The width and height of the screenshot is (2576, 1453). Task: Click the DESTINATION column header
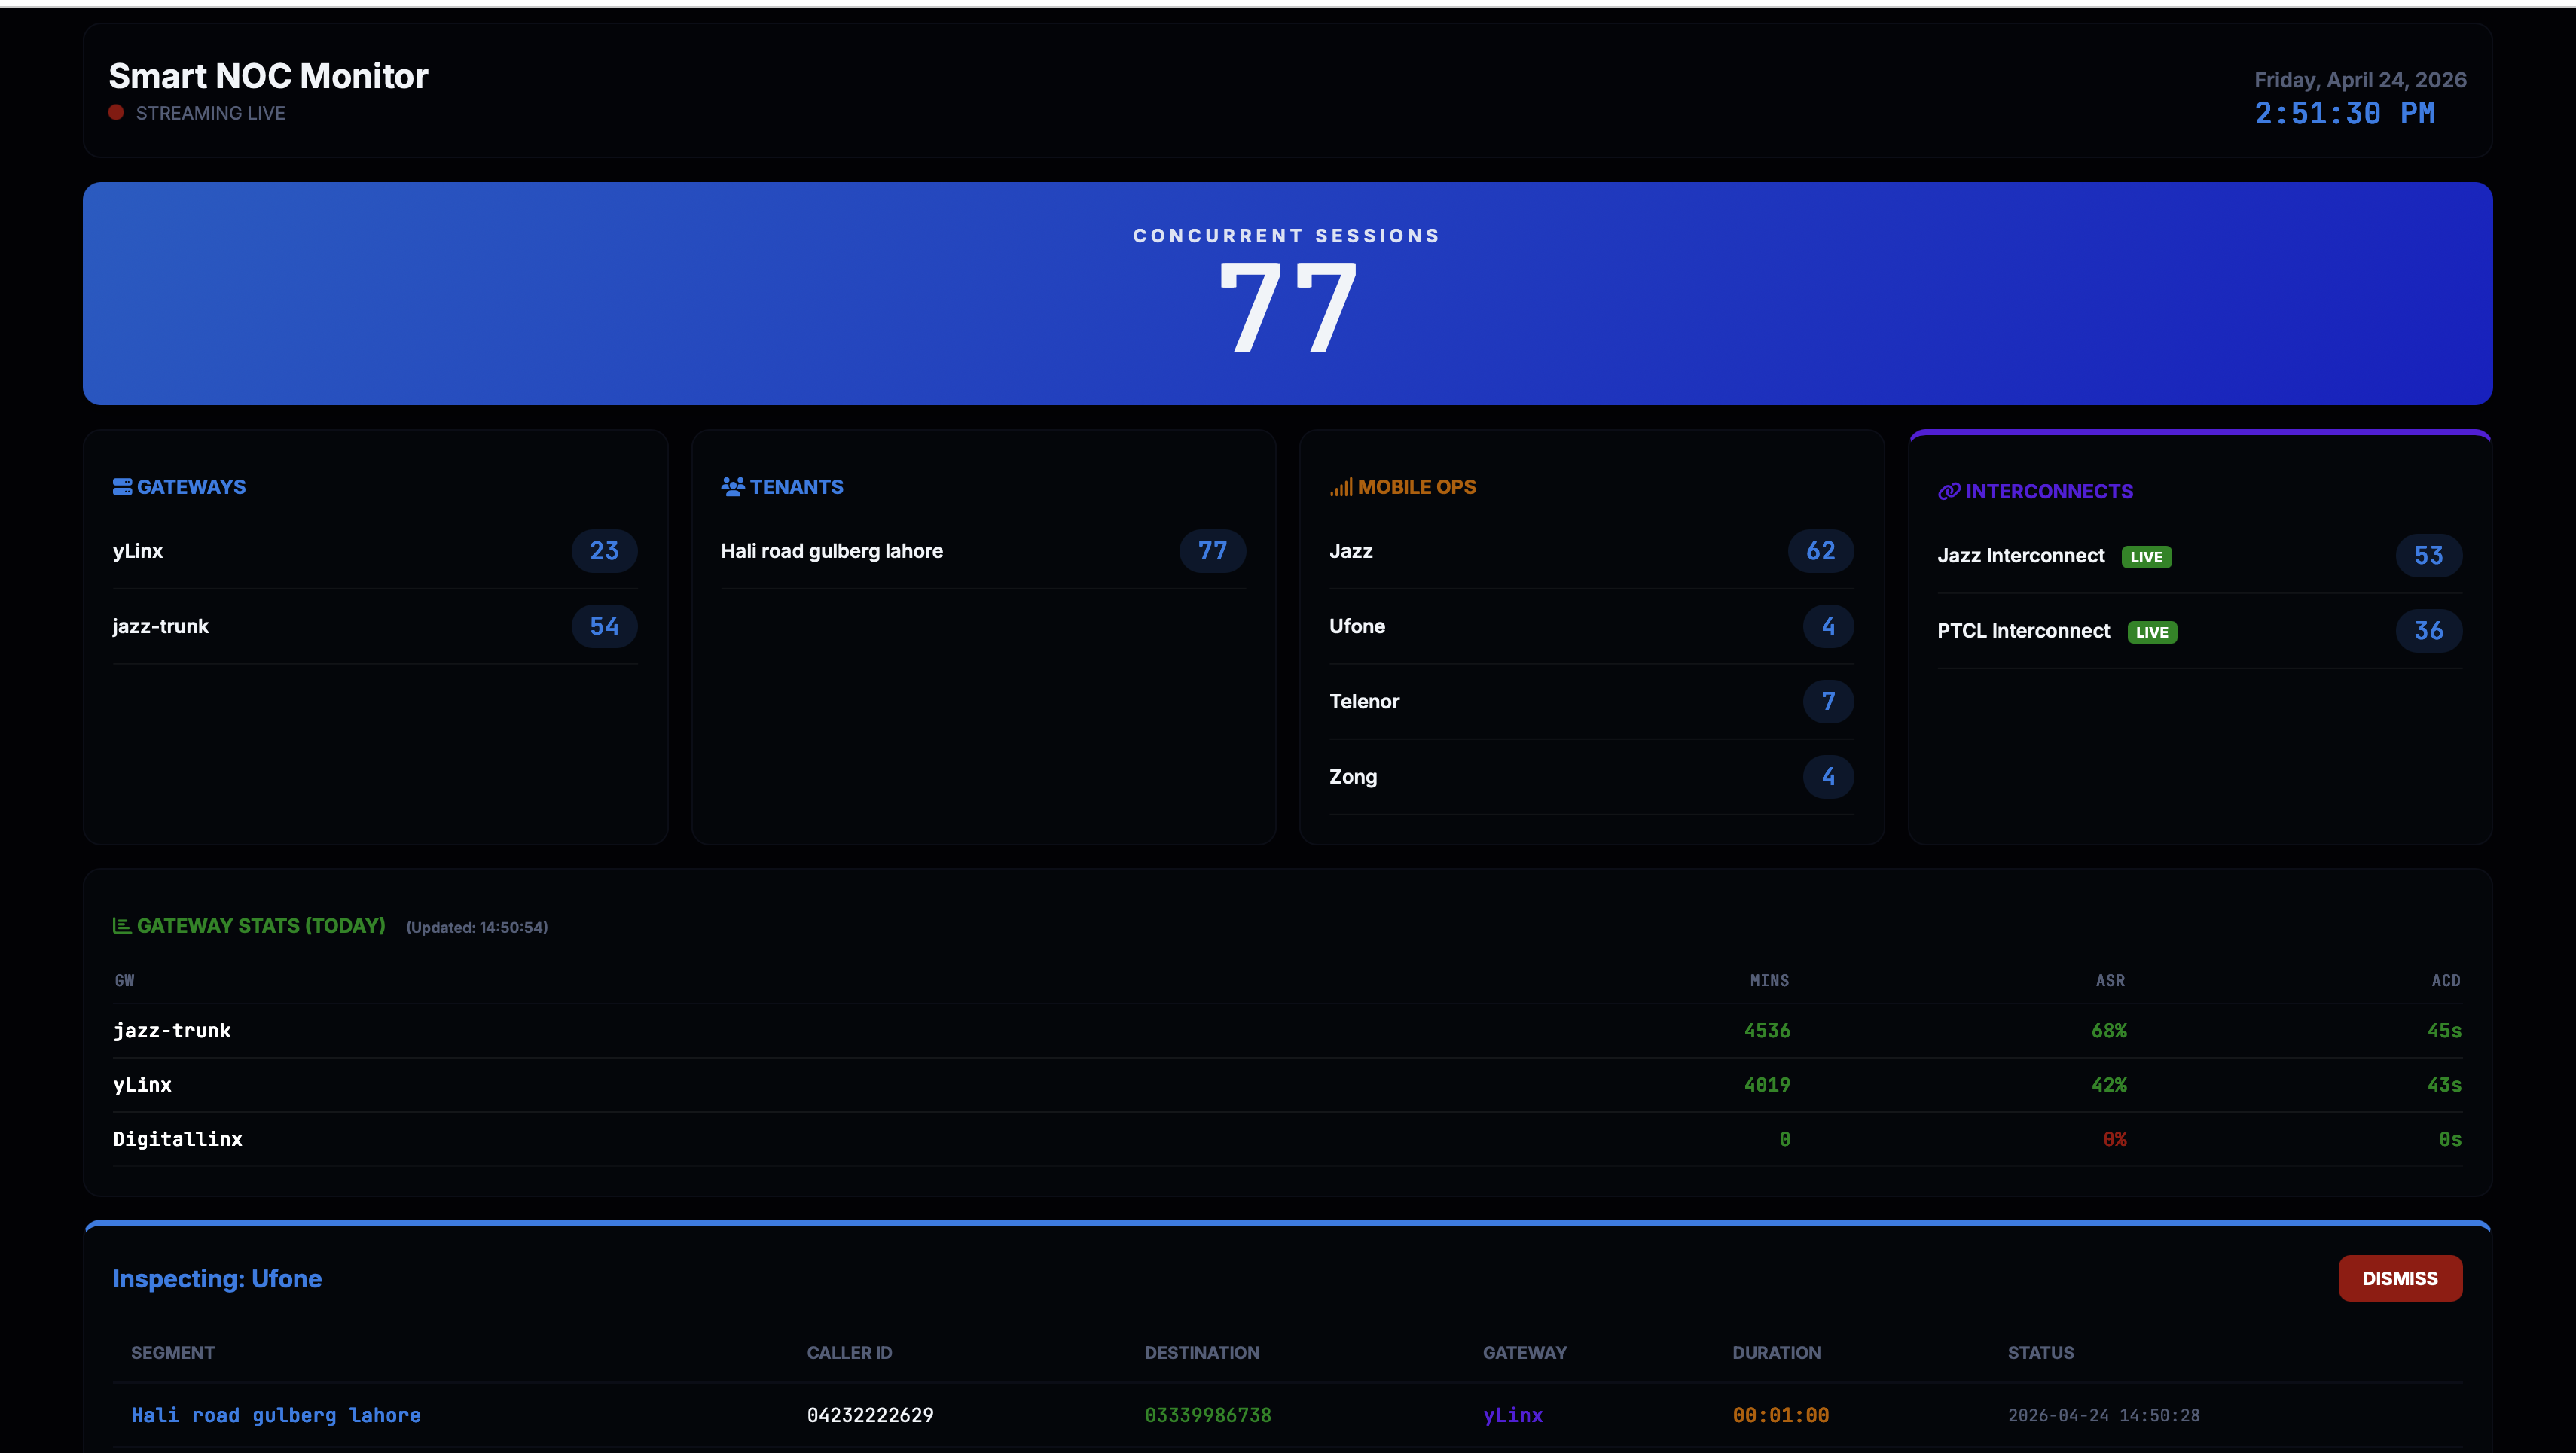[x=1202, y=1352]
